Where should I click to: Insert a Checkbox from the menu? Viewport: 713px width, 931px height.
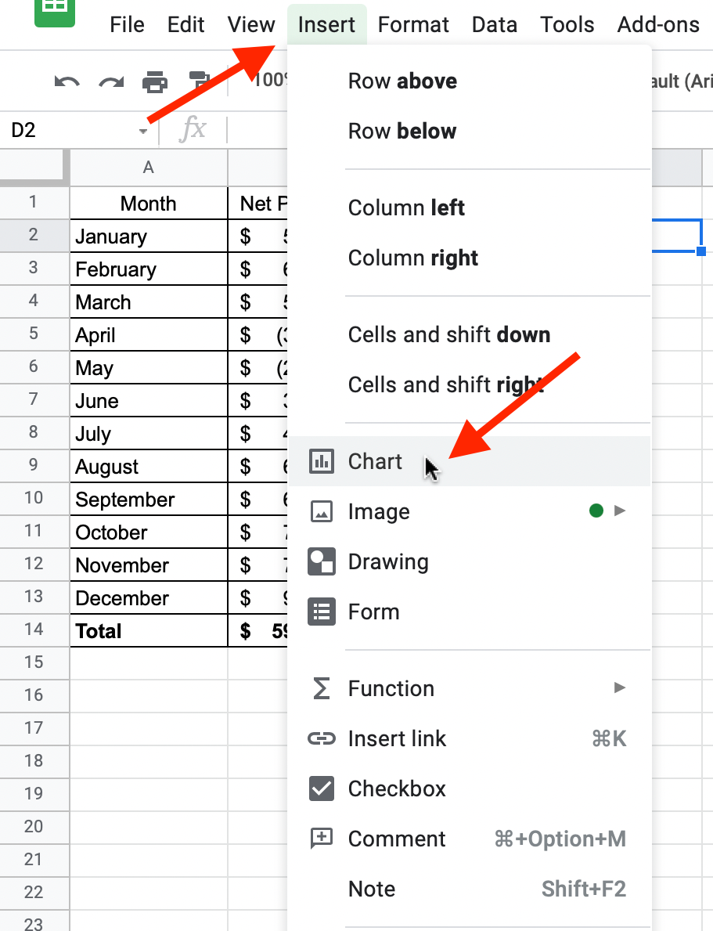click(397, 788)
